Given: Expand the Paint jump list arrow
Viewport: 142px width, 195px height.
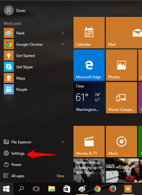Looking at the screenshot, I should pyautogui.click(x=62, y=33).
